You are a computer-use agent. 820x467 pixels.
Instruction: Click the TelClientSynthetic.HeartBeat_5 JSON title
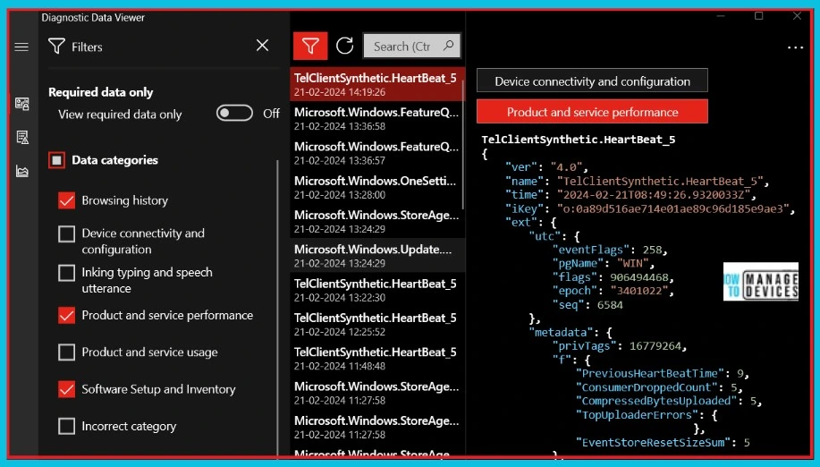tap(579, 140)
